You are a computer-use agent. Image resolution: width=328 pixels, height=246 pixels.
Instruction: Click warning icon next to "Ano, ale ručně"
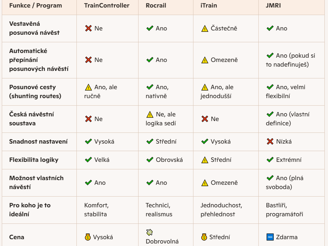(88, 87)
